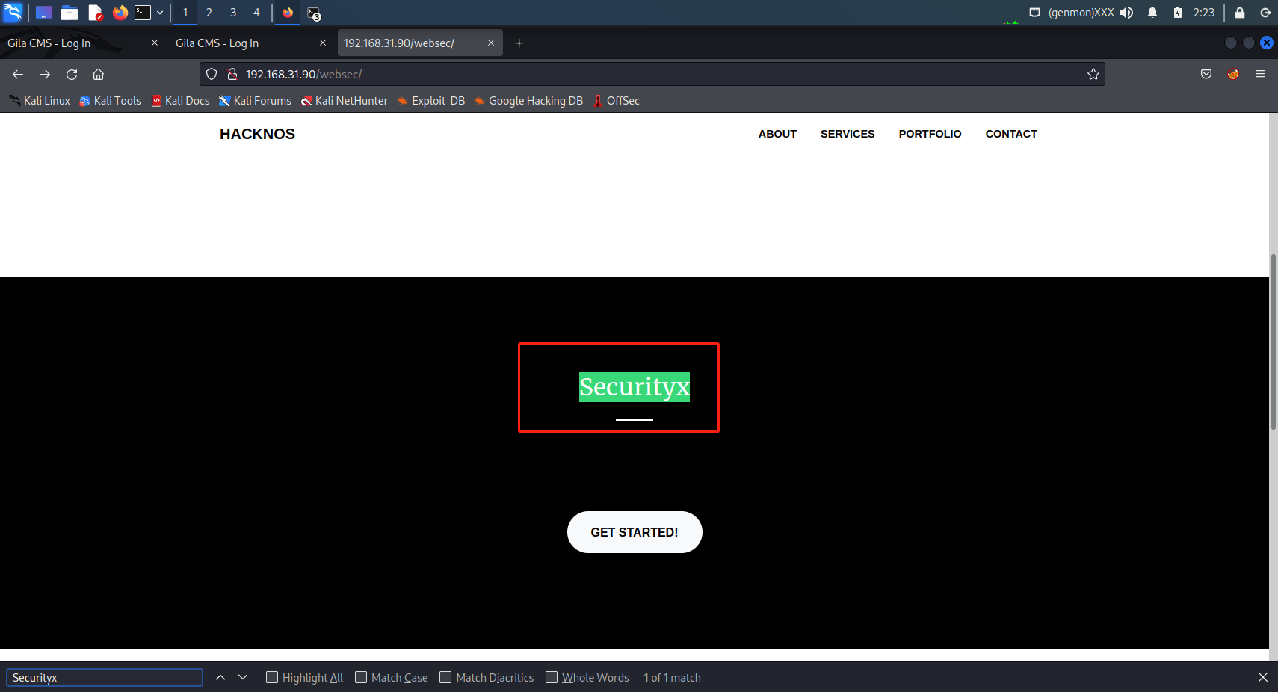Switch to workspace 2
1278x692 pixels.
click(x=209, y=13)
